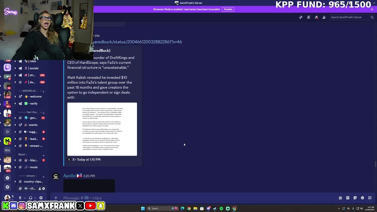Collapse the stream category
This screenshot has height=212, width=377.
(x=28, y=176)
